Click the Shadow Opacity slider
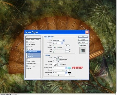Screen dimensions: 117x95 click(58, 75)
